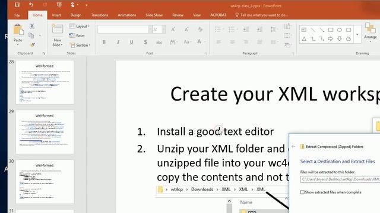Click the Save icon in quick access toolbar

coord(17,5)
